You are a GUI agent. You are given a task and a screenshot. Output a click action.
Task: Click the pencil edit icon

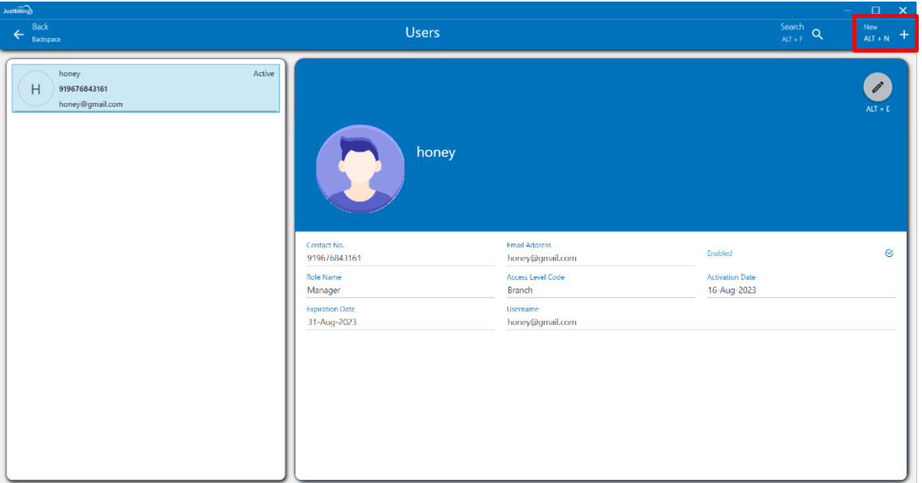(877, 88)
